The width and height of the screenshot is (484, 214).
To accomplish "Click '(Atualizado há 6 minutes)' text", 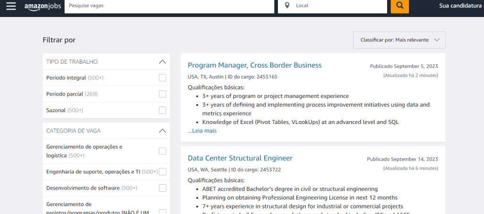I will (411, 168).
